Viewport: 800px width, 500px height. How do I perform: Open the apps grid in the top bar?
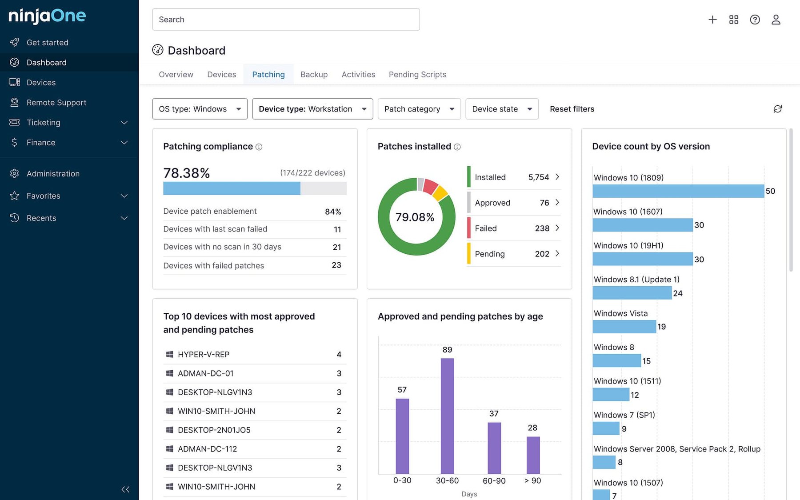click(734, 20)
